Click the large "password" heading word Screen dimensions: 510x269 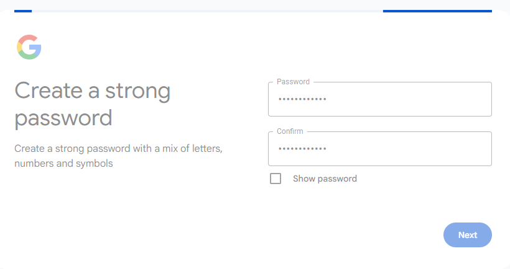[x=63, y=118]
